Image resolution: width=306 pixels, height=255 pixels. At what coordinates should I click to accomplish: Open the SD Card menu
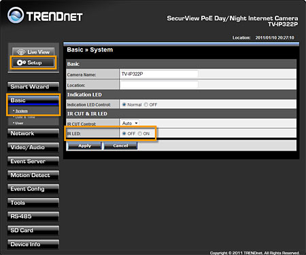tap(33, 231)
